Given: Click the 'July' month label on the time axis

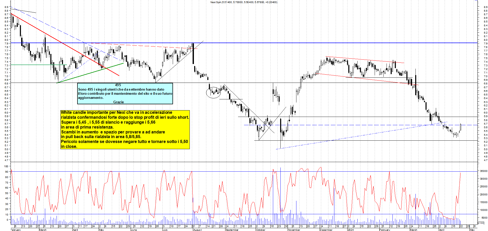Looking at the screenshot, I should coord(165,230).
